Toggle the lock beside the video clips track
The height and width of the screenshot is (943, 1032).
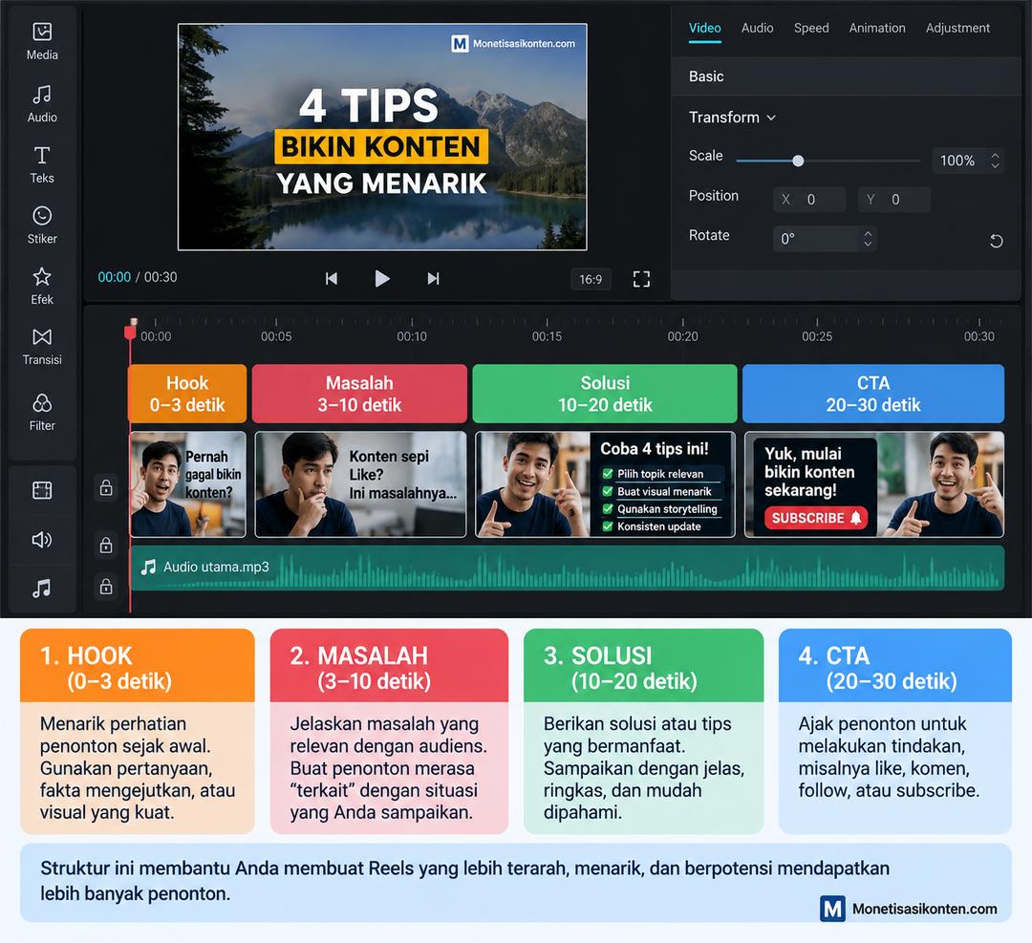click(106, 487)
